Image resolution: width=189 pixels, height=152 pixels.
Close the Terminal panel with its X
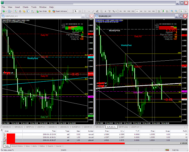pos(2,130)
